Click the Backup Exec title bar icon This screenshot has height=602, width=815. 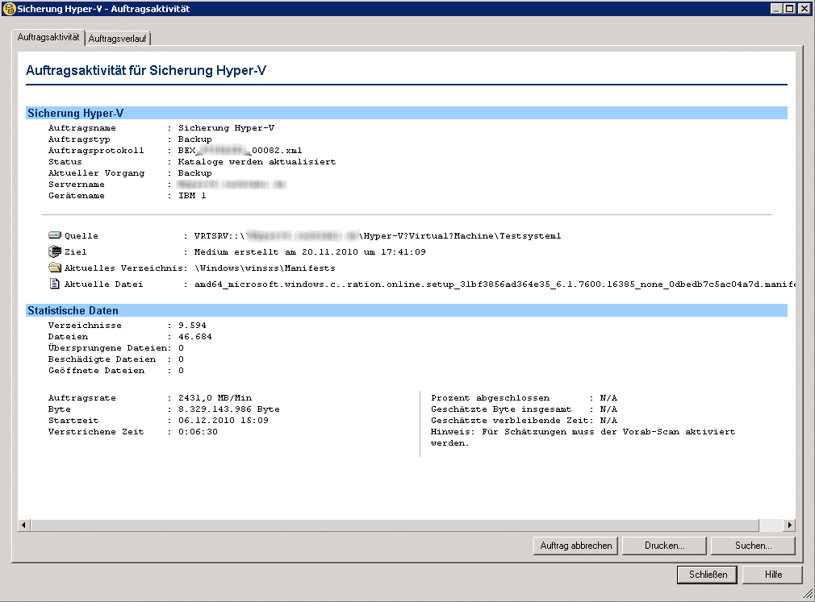coord(9,8)
